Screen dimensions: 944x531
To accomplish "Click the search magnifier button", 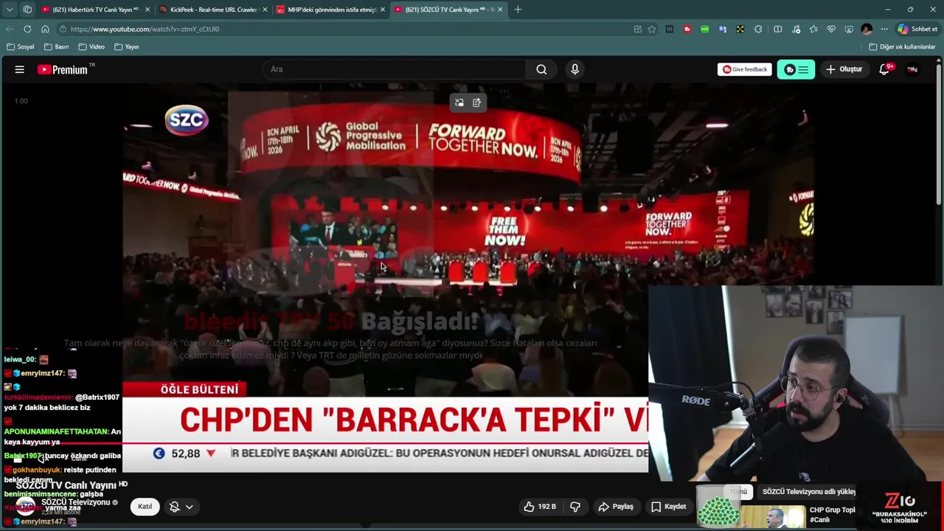I will pyautogui.click(x=541, y=69).
